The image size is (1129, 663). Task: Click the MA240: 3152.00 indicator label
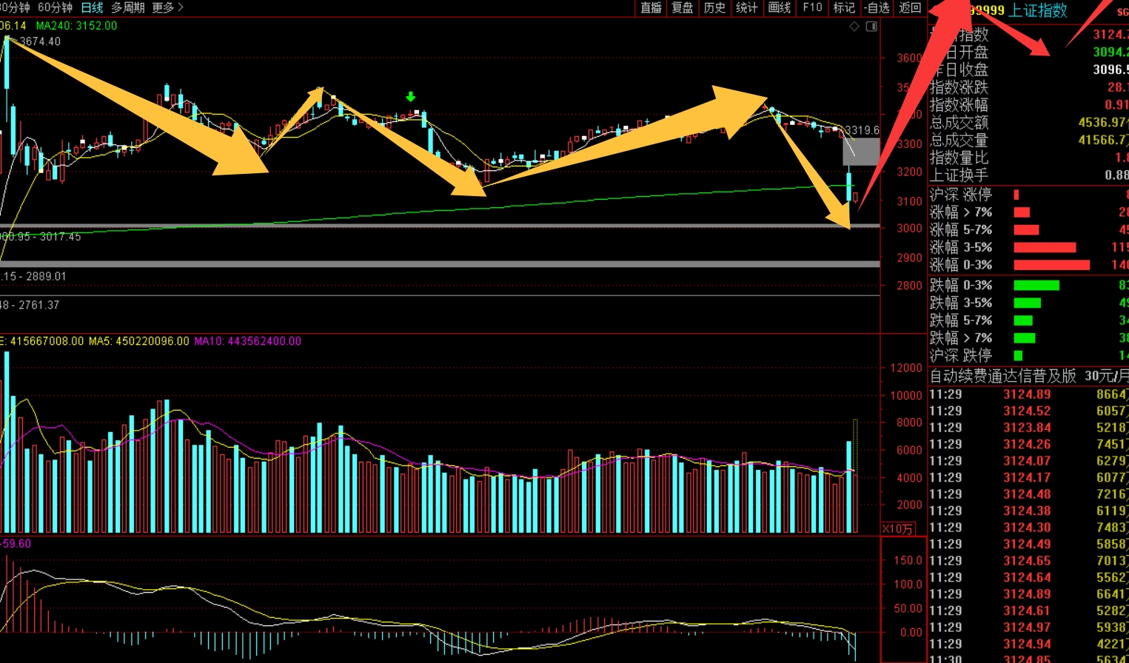[x=76, y=25]
